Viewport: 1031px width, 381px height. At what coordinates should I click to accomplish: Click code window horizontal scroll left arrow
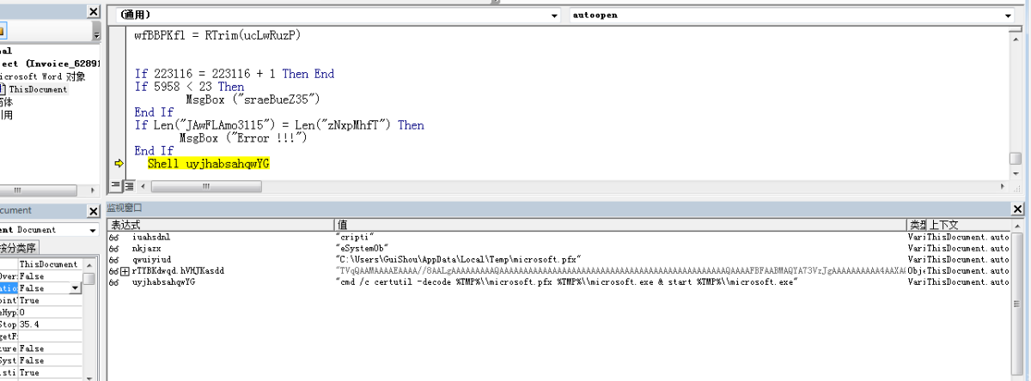[x=143, y=185]
